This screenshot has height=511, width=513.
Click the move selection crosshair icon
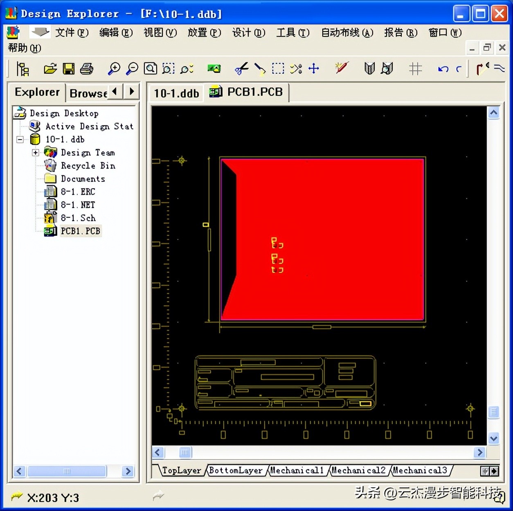(x=314, y=68)
